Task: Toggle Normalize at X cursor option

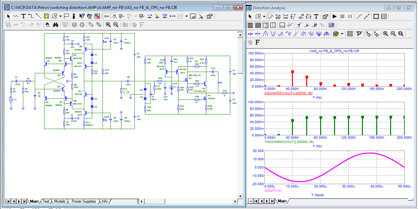Action: tap(369, 34)
